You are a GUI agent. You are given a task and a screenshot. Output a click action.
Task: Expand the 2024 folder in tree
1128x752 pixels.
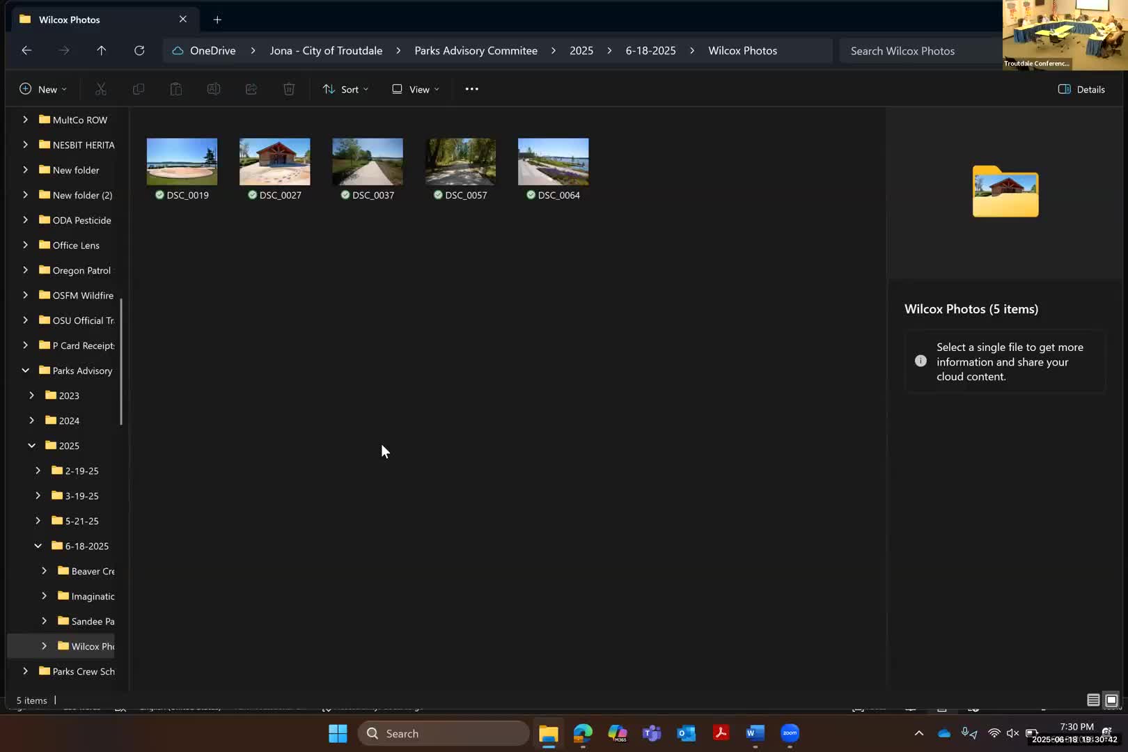pyautogui.click(x=32, y=421)
